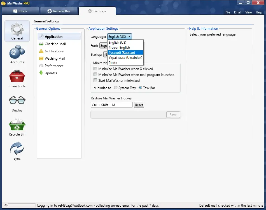
Task: Minimize the MailWasher window
Action: [241, 3]
